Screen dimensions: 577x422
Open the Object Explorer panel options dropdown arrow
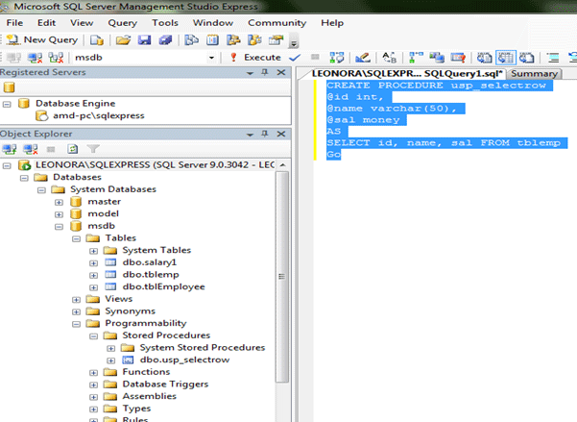pyautogui.click(x=251, y=135)
